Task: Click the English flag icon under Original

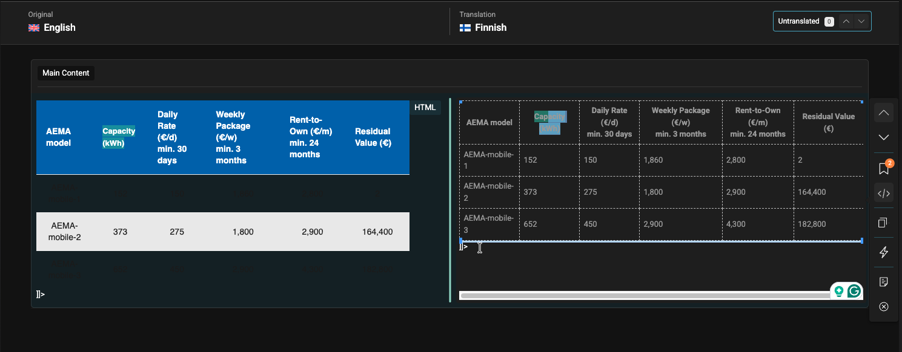Action: pos(34,27)
